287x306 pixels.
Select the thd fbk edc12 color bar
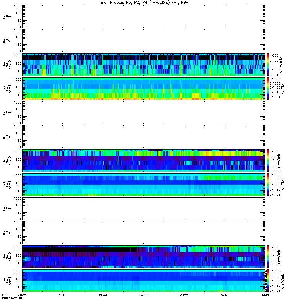click(x=268, y=161)
